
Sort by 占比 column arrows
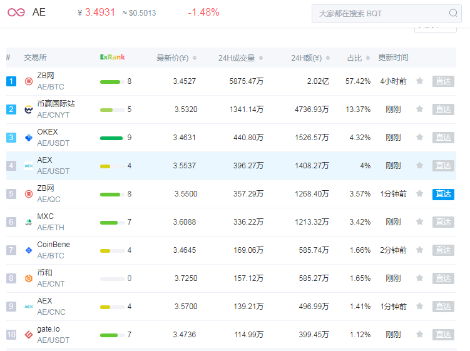click(368, 58)
